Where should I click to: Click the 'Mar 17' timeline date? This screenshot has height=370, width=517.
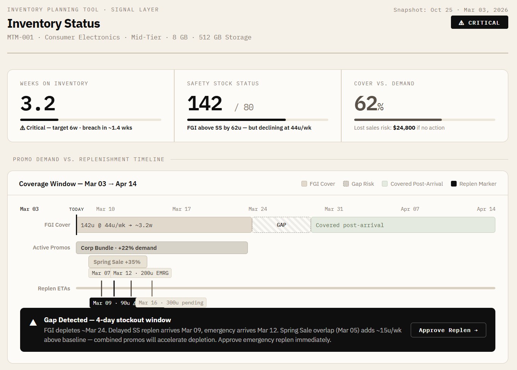point(181,209)
